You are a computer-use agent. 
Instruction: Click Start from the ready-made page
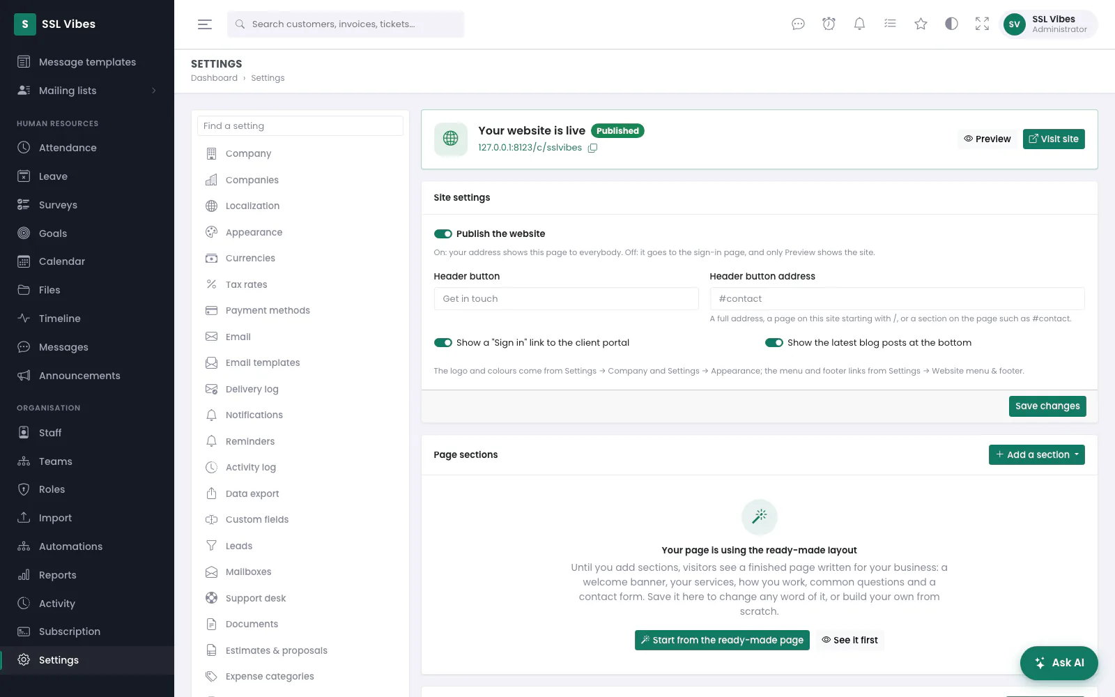(722, 641)
